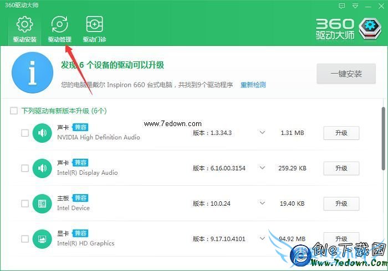This screenshot has width=388, height=271.
Task: Switch to the 驱动管理 tab
Action: [59, 29]
